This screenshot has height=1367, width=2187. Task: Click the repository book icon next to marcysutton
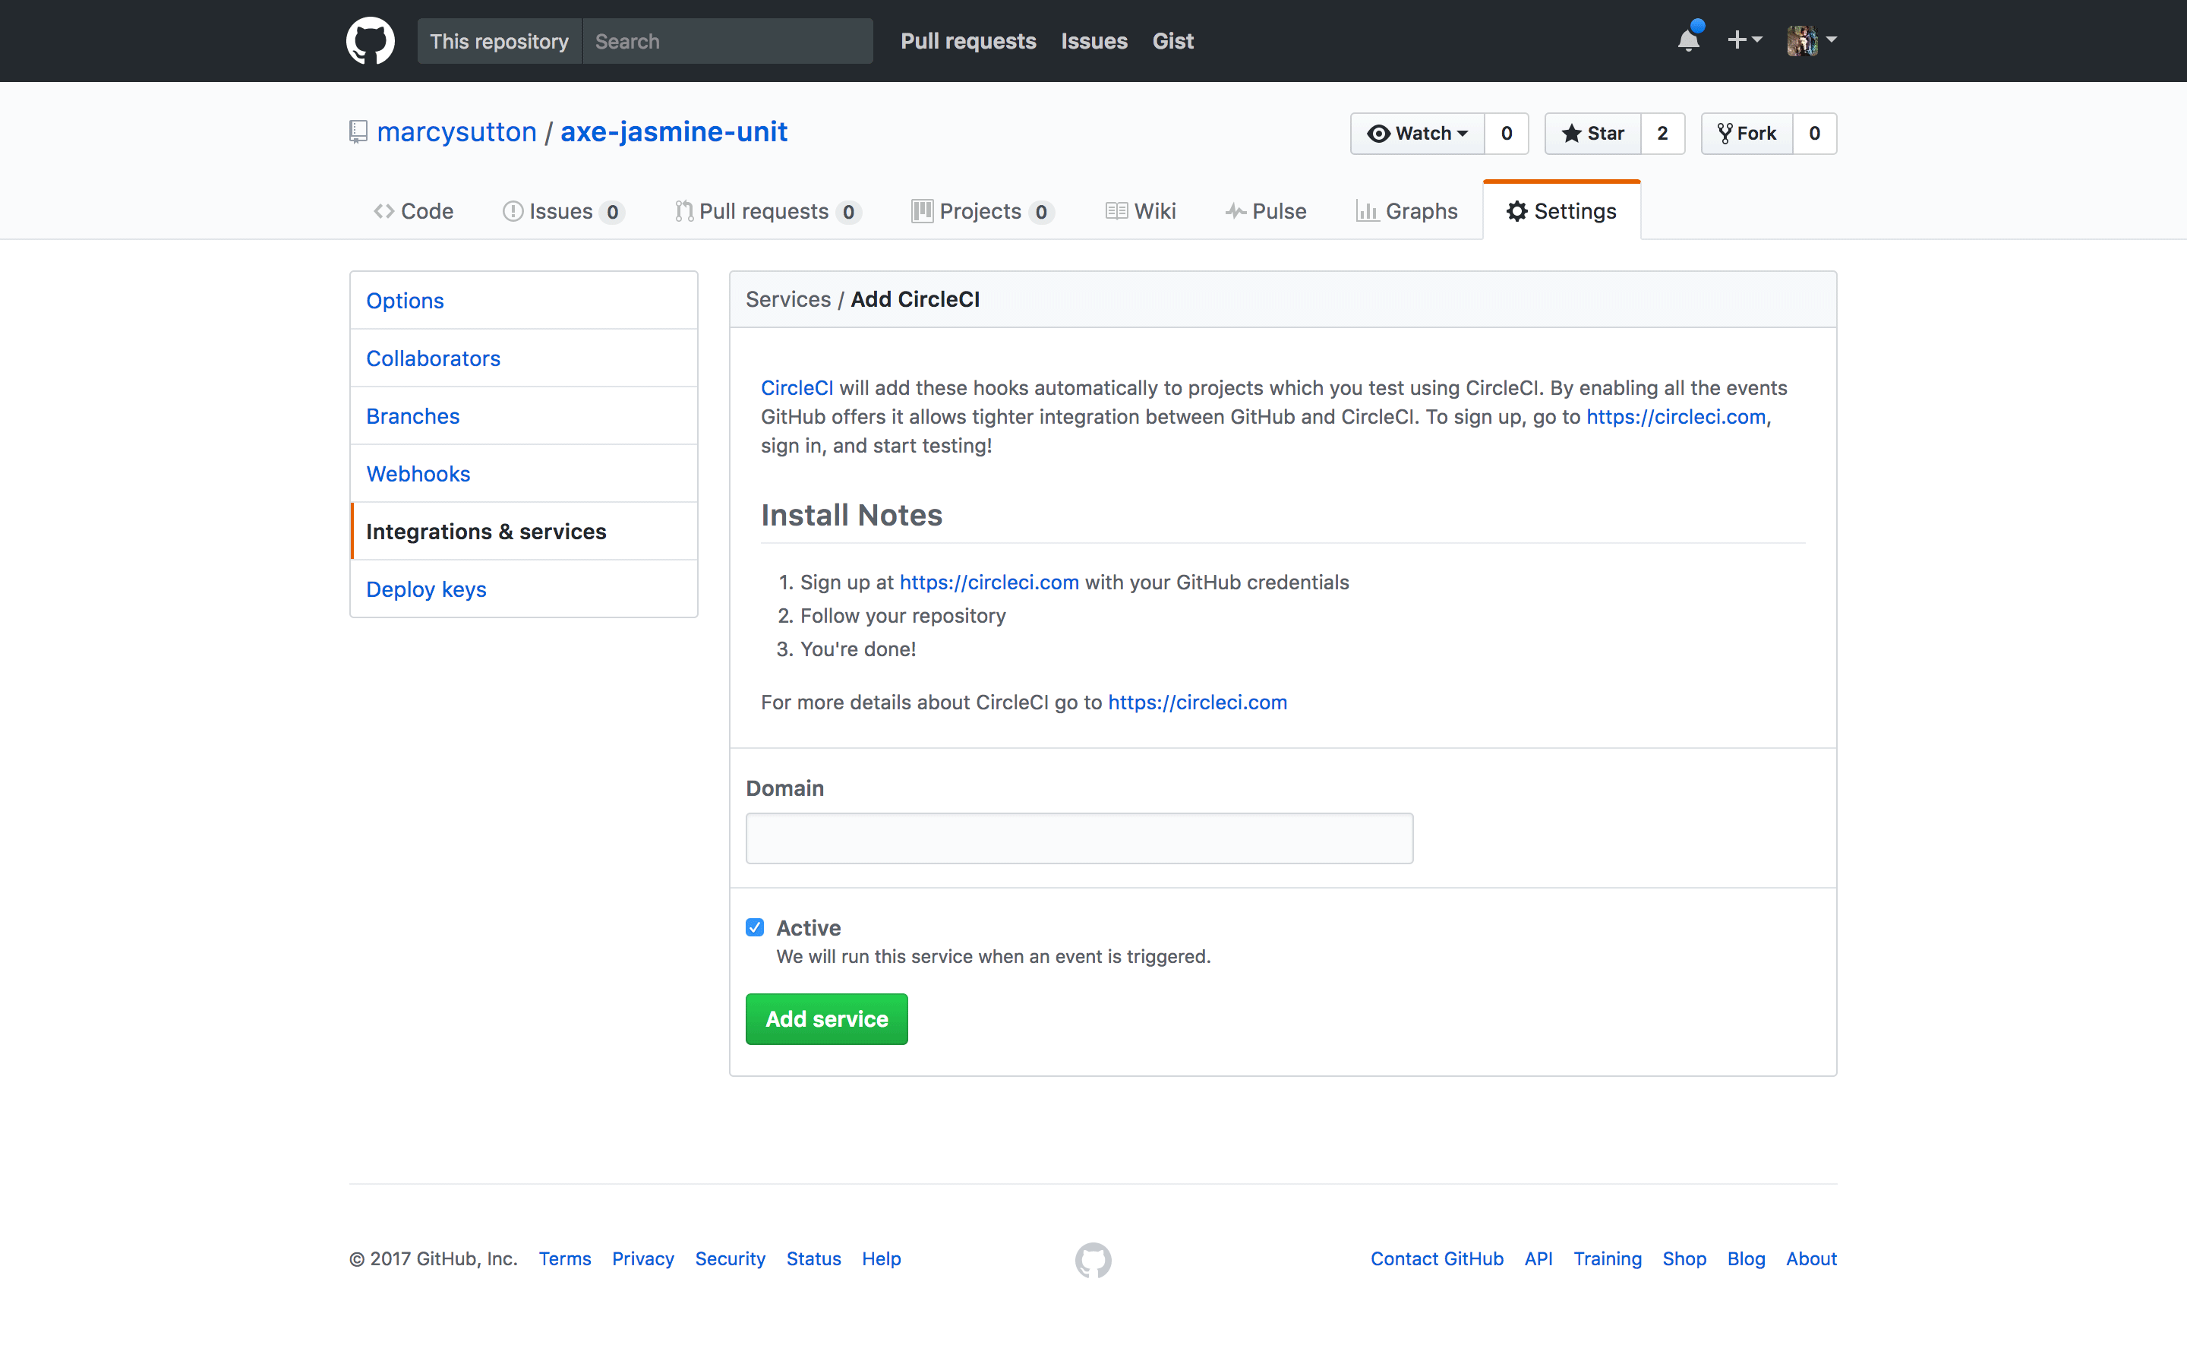click(x=357, y=131)
